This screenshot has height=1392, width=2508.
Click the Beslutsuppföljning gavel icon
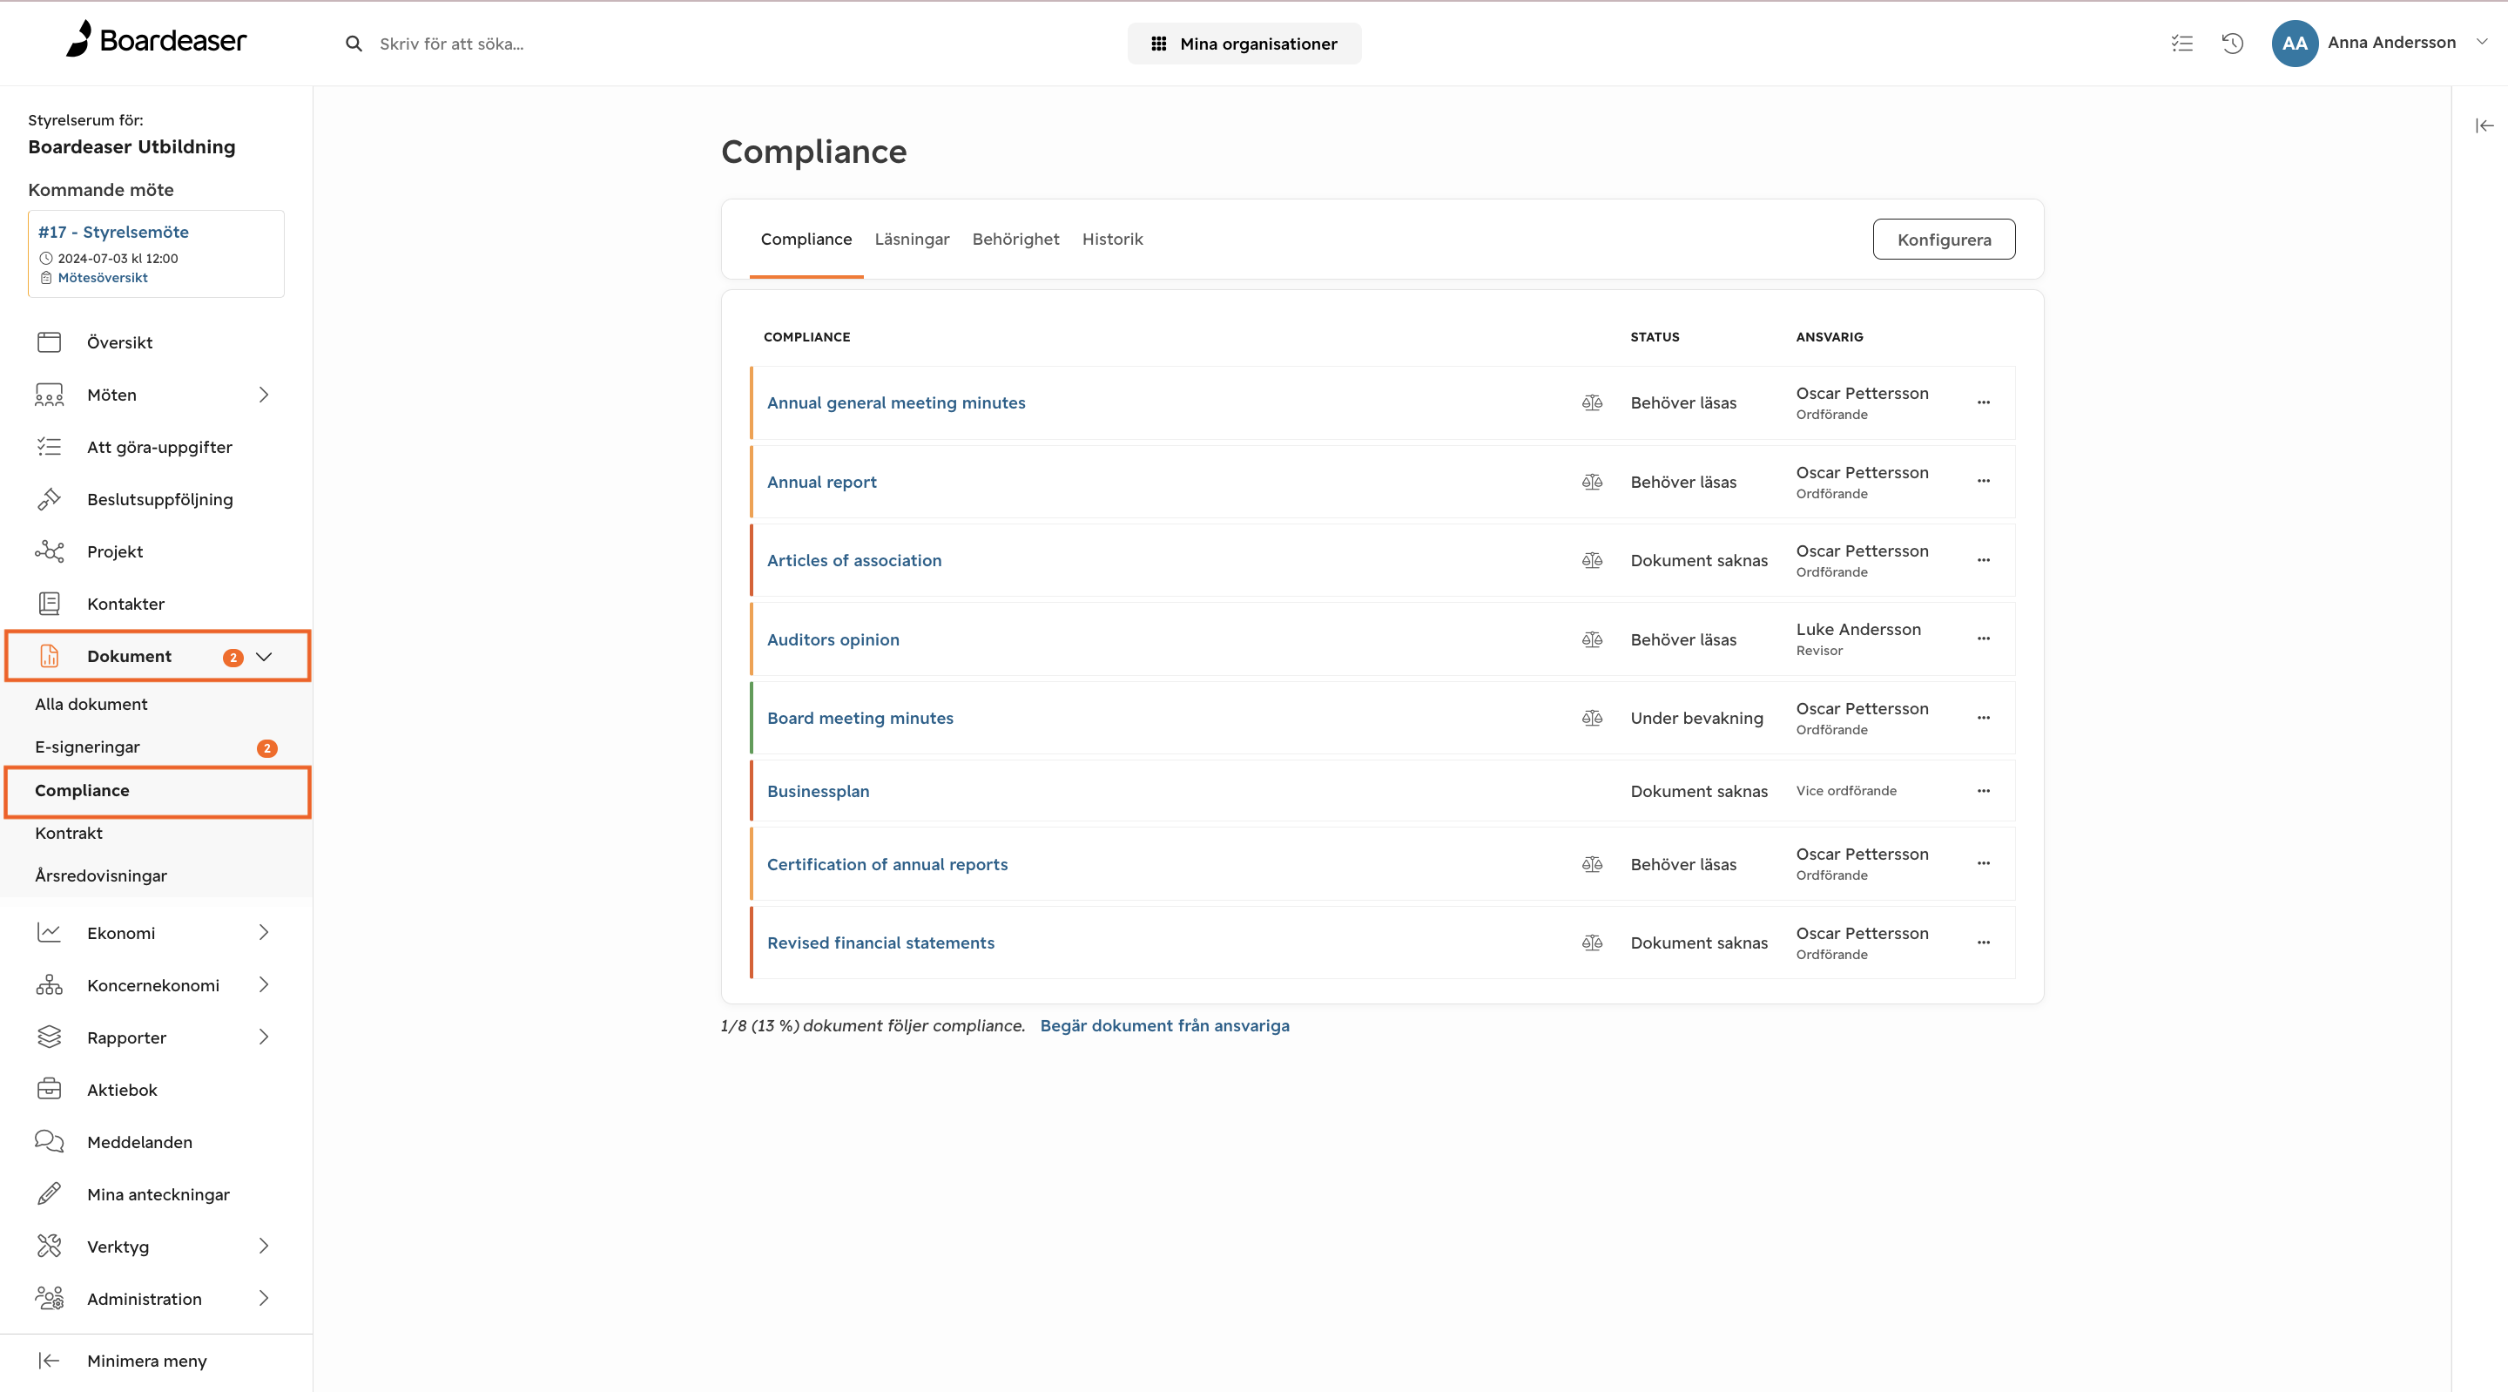pyautogui.click(x=49, y=499)
